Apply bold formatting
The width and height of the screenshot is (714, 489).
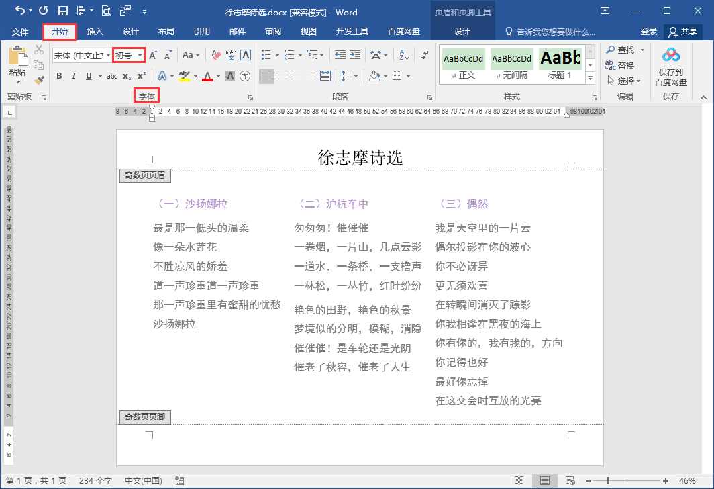point(60,75)
